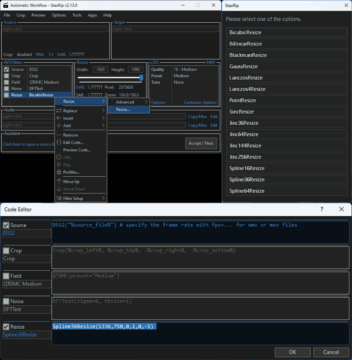Click Copy/Mux link for second audio track
Viewport: 352px width, 360px height.
[x=197, y=125]
